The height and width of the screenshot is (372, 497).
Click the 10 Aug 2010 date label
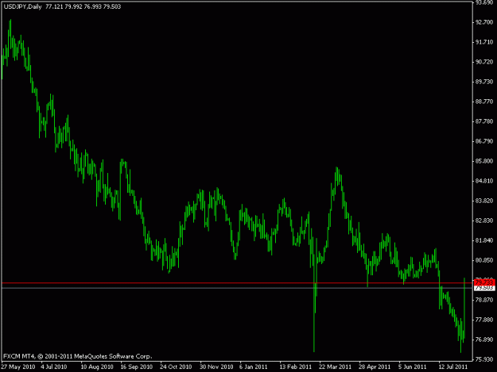[x=97, y=367]
